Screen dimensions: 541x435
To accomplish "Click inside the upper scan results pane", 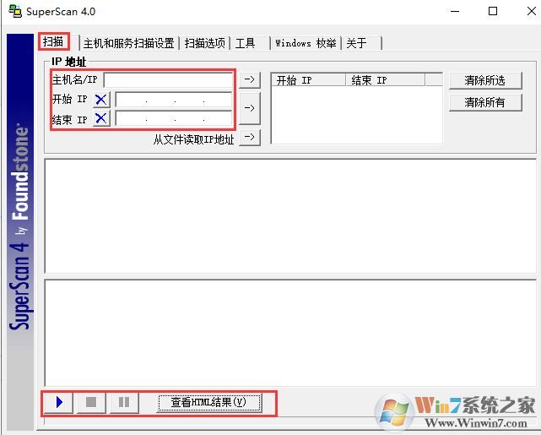I will click(290, 216).
